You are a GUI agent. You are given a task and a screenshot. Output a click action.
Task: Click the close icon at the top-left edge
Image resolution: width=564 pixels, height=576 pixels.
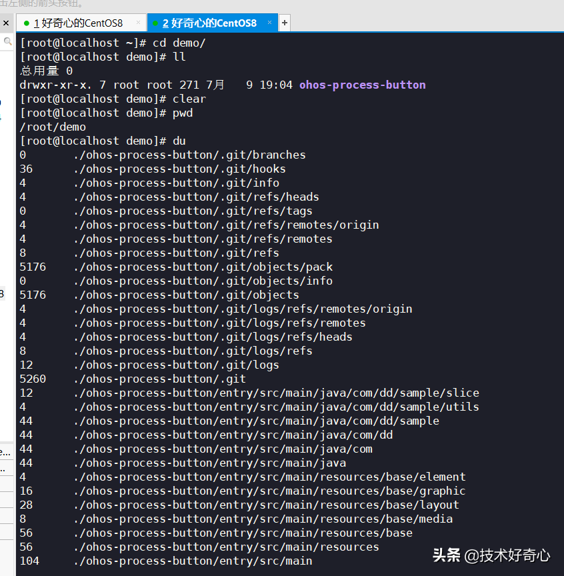pos(5,22)
